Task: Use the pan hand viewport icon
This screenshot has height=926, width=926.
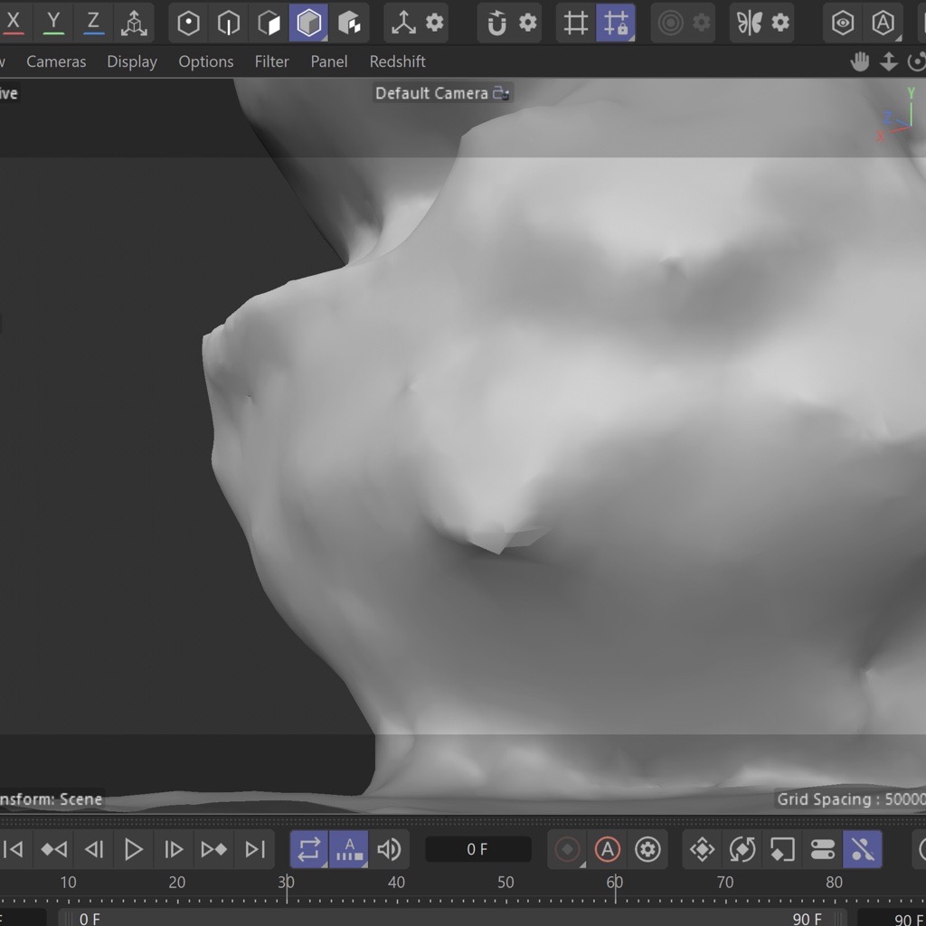Action: [x=860, y=61]
